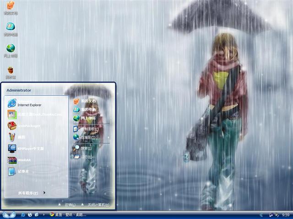
Task: Expand the 连接到(T) submenu
Action: (x=91, y=137)
